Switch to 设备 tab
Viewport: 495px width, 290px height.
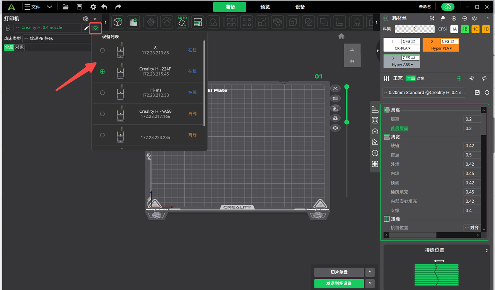coord(300,7)
